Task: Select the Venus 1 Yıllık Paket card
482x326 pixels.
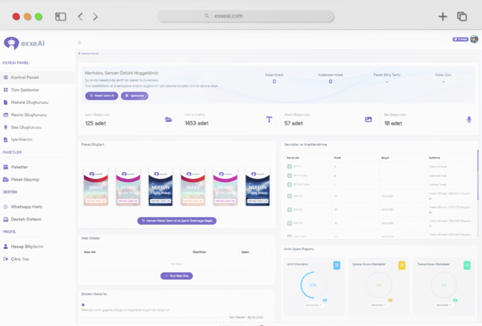Action: tap(225, 186)
